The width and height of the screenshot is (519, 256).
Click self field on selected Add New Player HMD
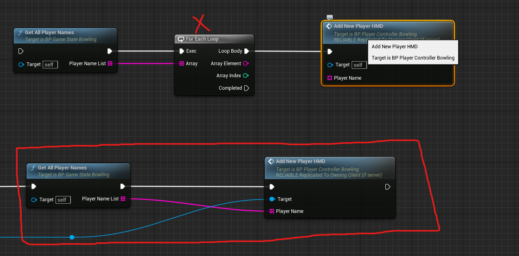pos(359,65)
